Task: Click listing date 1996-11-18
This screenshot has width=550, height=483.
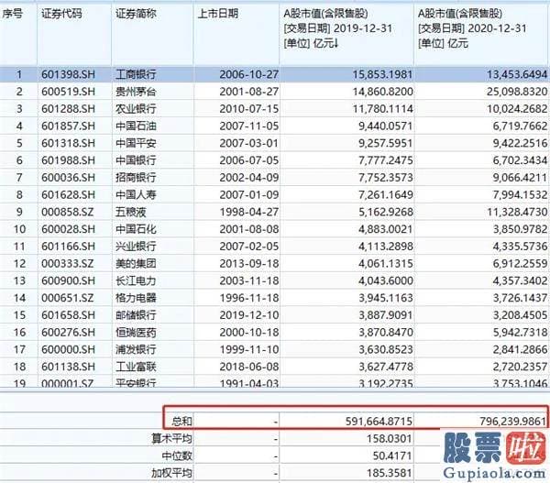Action: [249, 298]
